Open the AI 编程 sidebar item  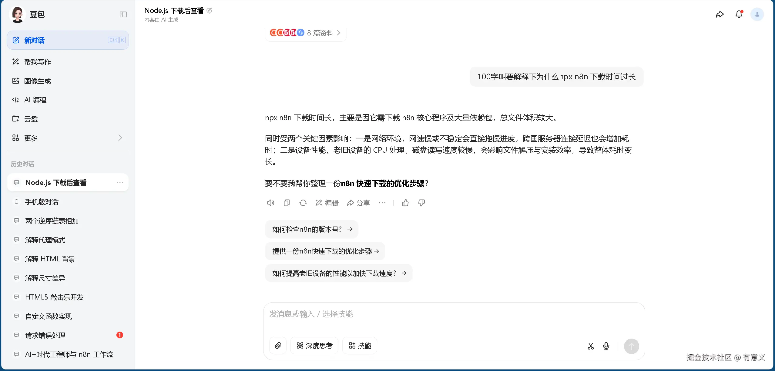pyautogui.click(x=35, y=100)
